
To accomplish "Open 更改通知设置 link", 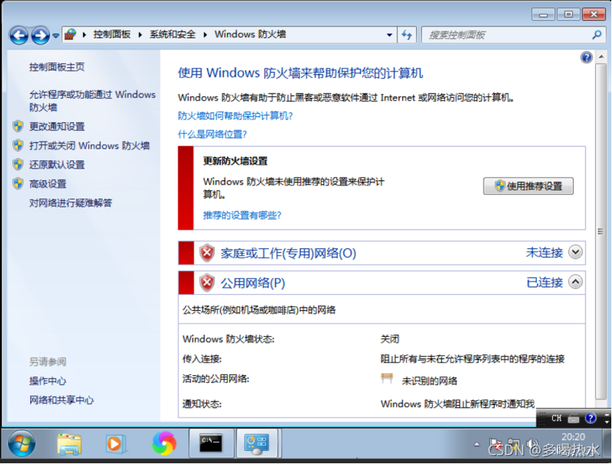I will point(57,126).
